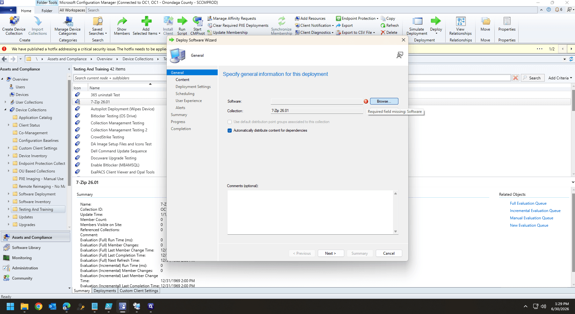Launch Start CMPivot tool

[198, 26]
